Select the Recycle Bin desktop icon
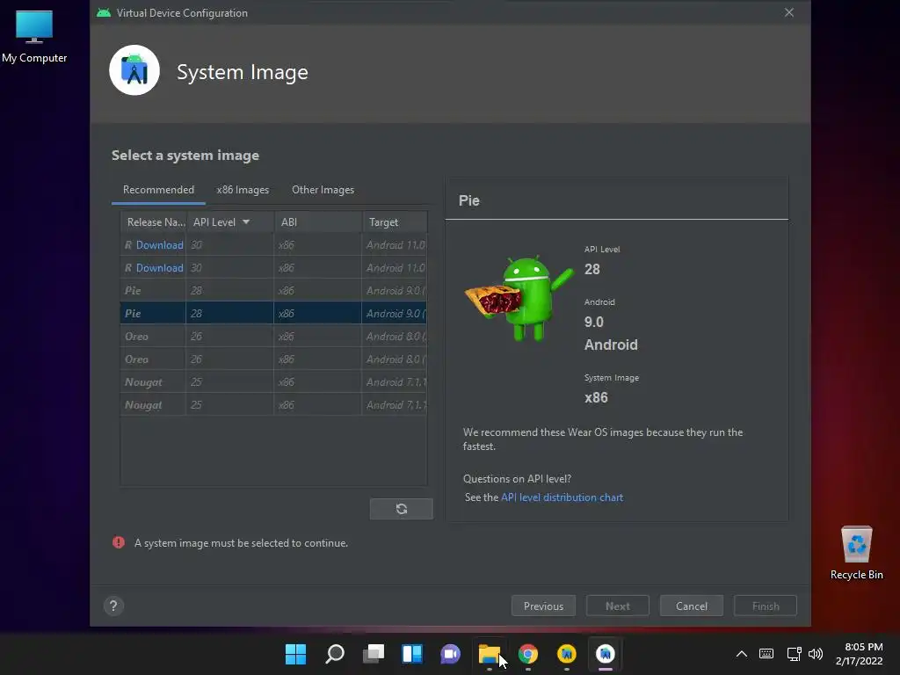 pos(856,553)
